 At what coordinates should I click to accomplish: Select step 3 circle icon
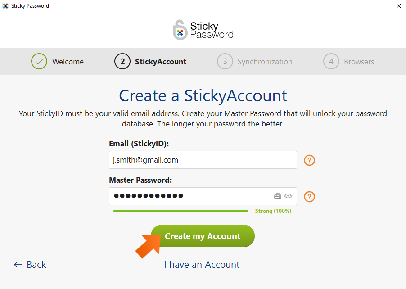[225, 61]
